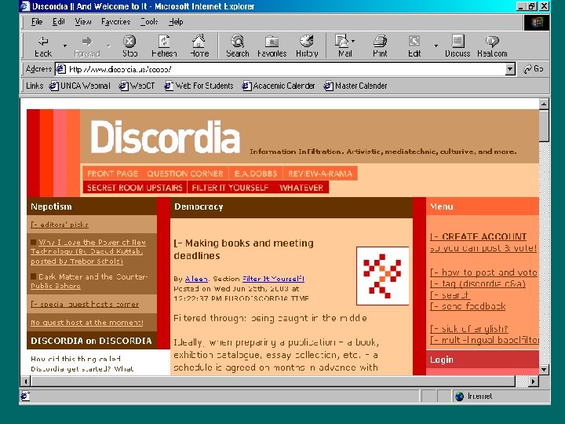This screenshot has height=424, width=565.
Task: Click the page icon in address bar
Action: click(61, 69)
